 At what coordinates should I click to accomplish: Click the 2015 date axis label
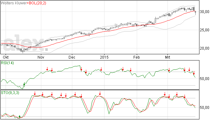(104, 57)
